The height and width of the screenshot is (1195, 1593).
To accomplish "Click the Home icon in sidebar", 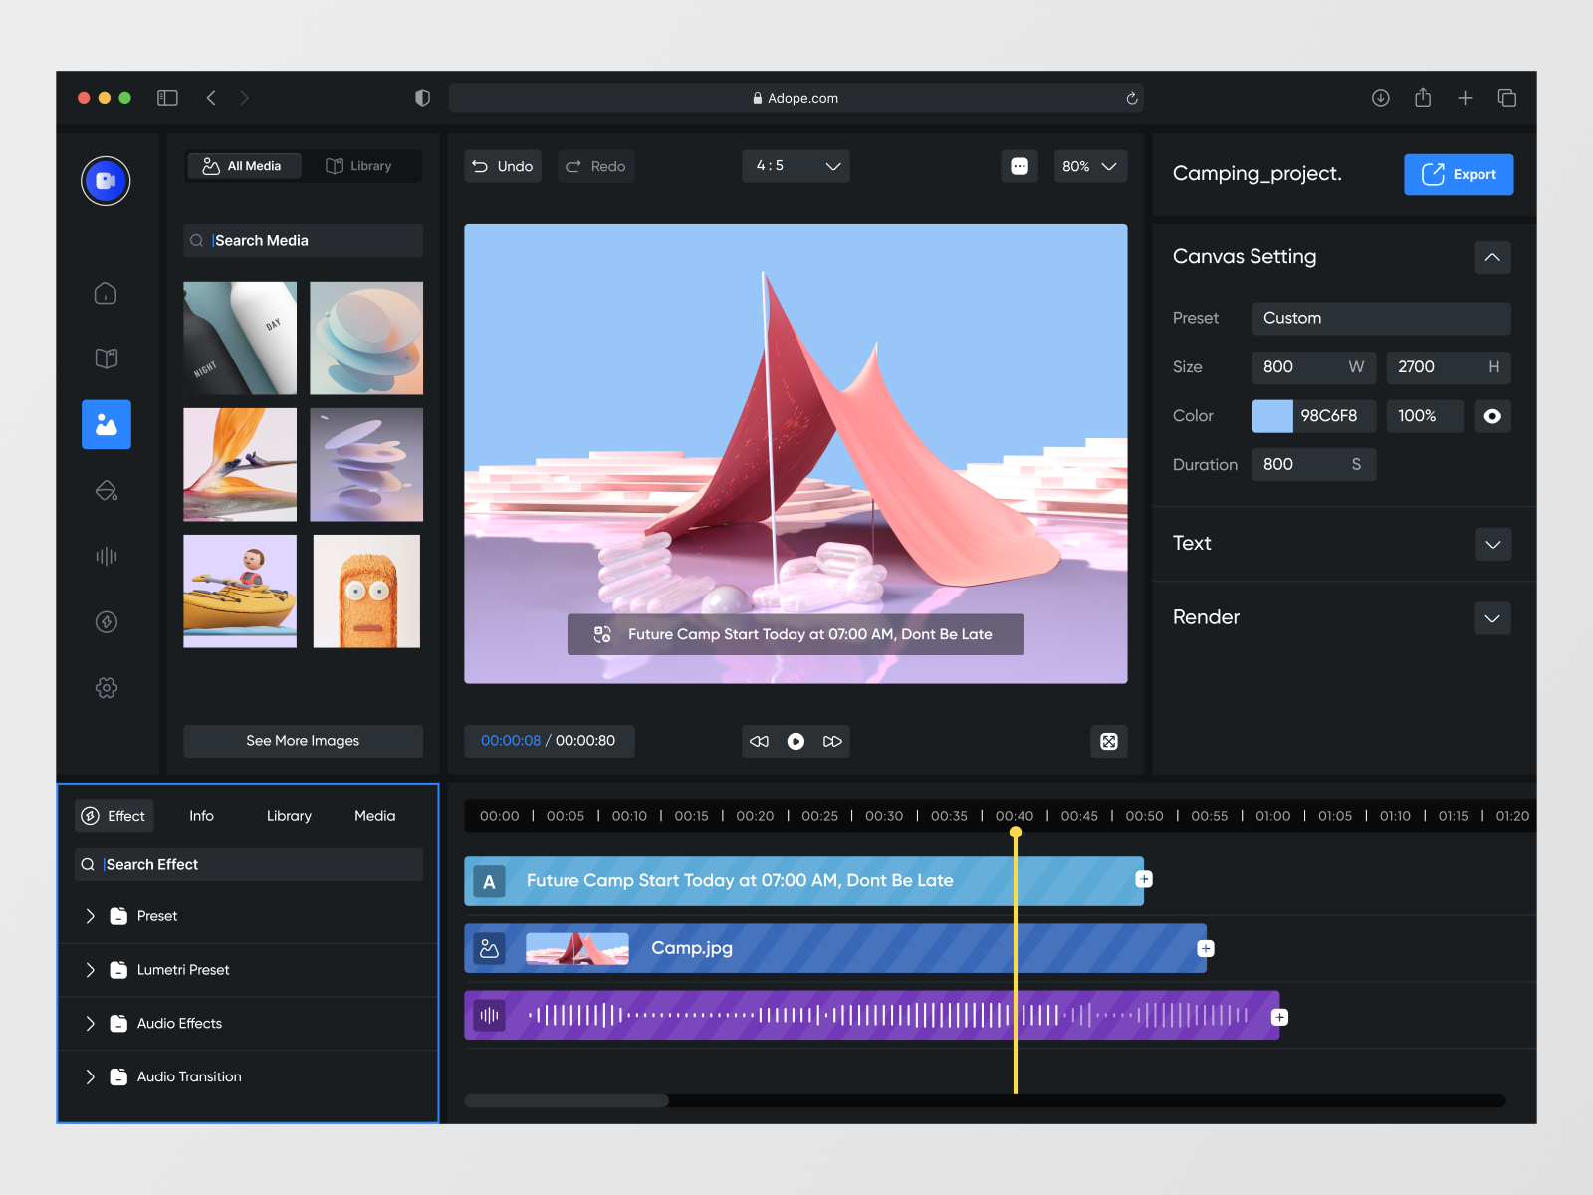I will point(106,293).
